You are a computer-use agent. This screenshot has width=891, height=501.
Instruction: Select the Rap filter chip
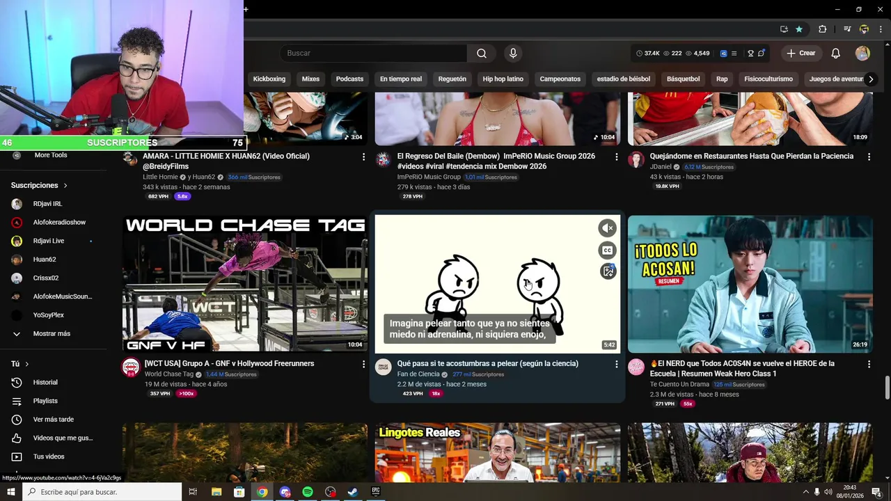[722, 79]
